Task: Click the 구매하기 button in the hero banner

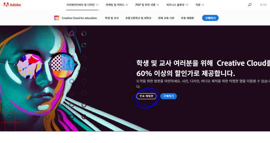Action: [x=168, y=96]
